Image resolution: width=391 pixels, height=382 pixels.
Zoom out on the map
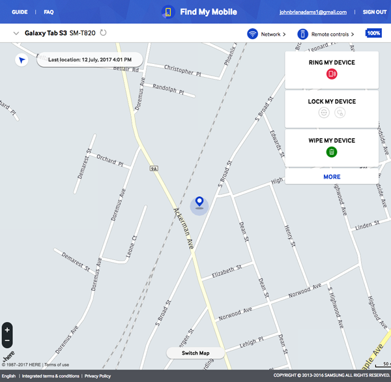[x=7, y=340]
